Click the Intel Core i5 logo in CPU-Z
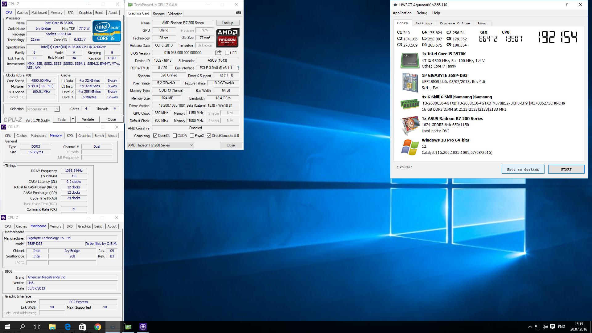Screen dimensions: 592x333 pos(107,31)
